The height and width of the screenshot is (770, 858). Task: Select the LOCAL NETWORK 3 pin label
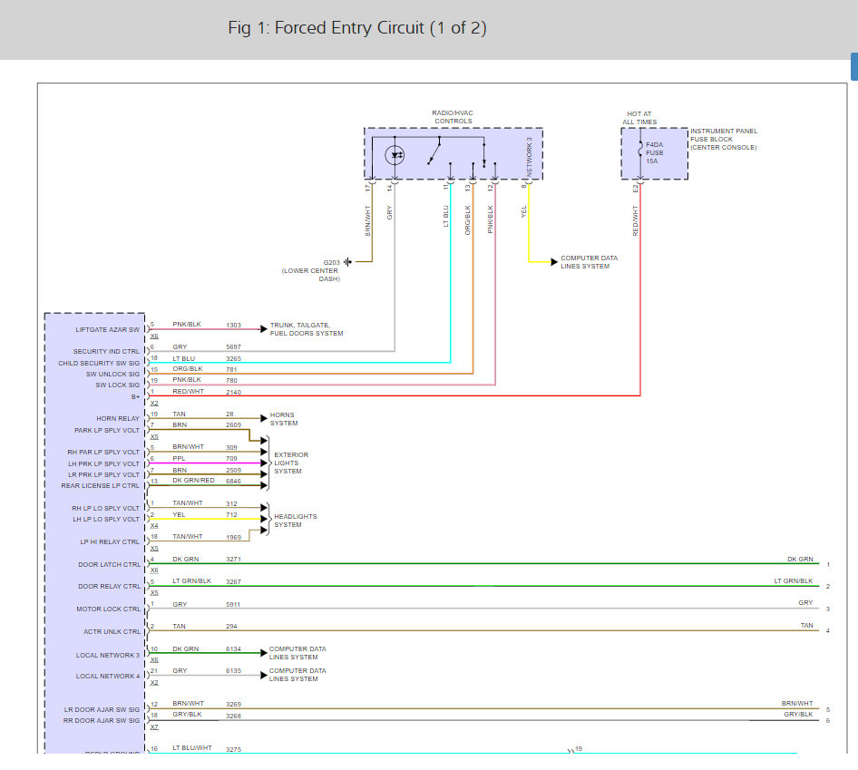108,655
